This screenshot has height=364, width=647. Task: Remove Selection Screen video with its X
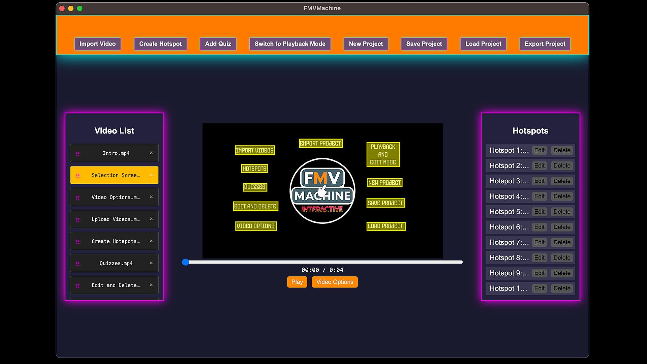click(151, 175)
